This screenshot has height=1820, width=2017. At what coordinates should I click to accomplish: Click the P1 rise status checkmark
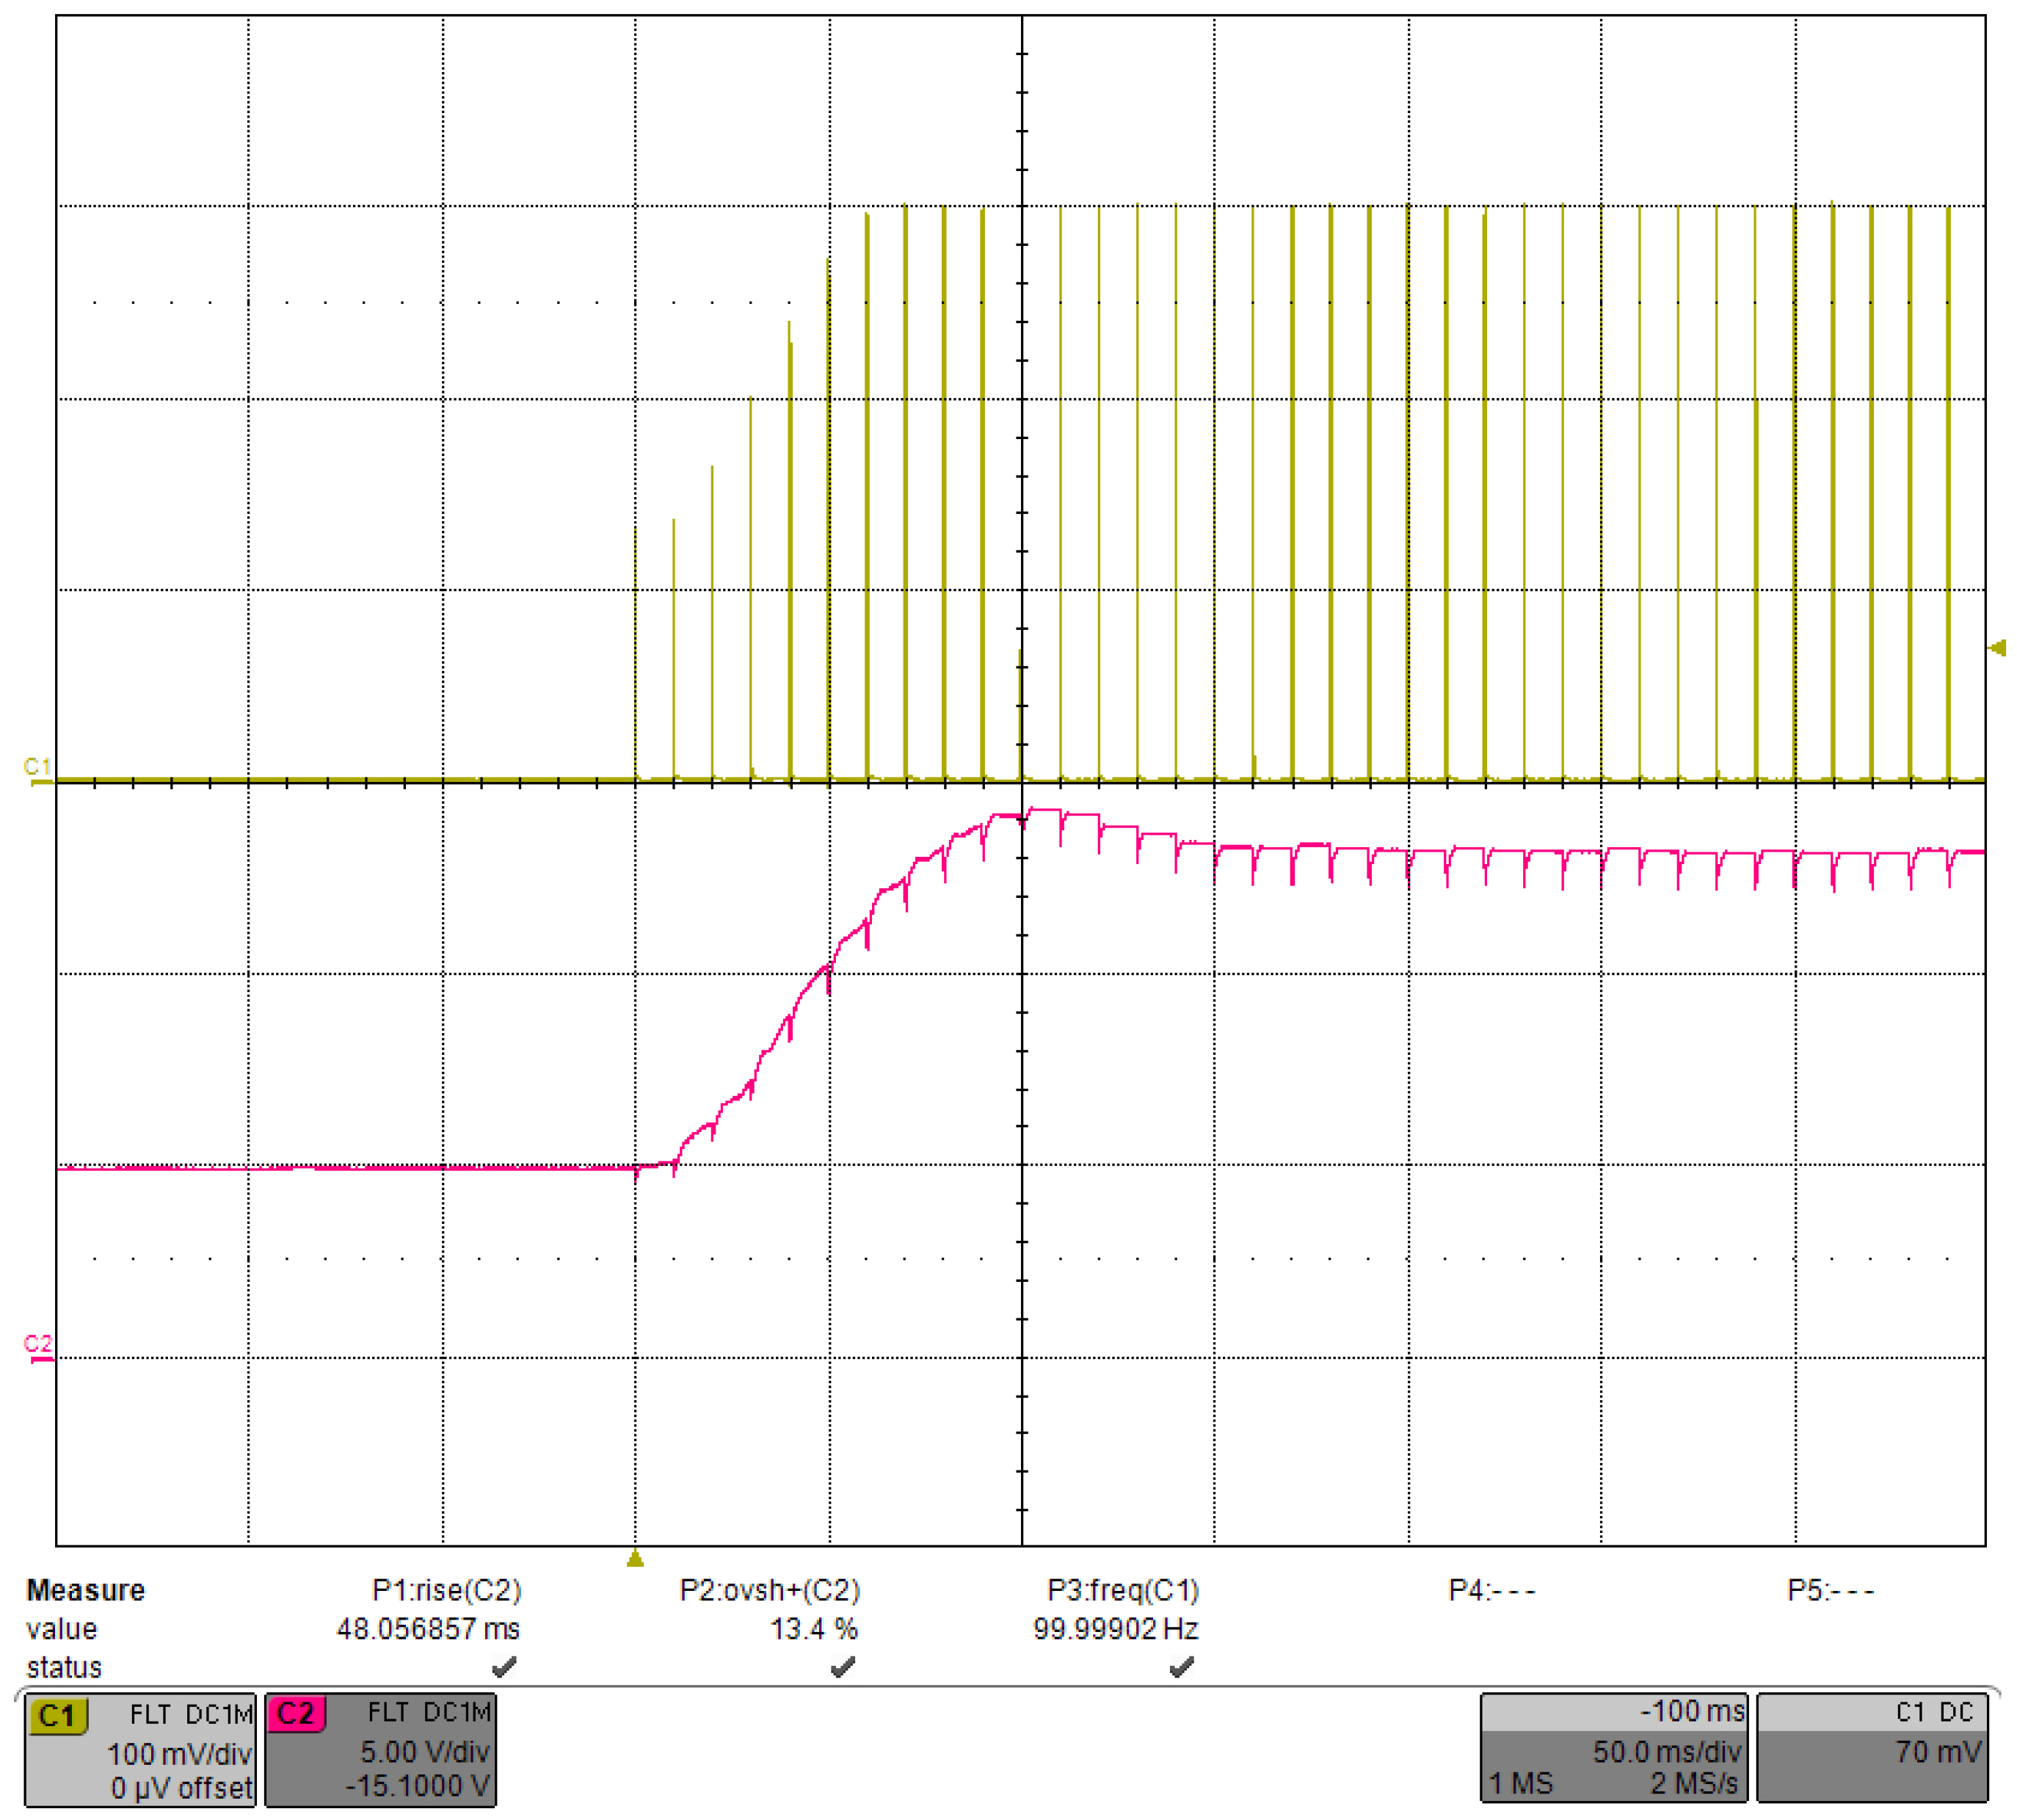click(x=504, y=1667)
